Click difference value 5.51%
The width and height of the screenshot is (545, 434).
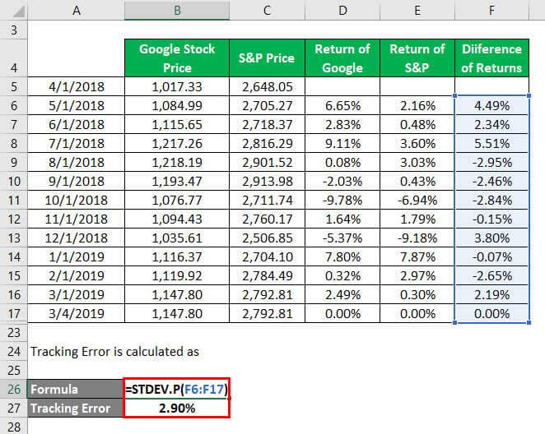[491, 143]
